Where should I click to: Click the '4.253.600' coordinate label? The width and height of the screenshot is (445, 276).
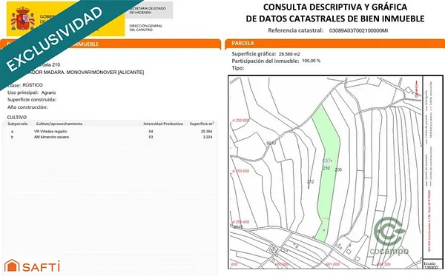tap(240, 171)
